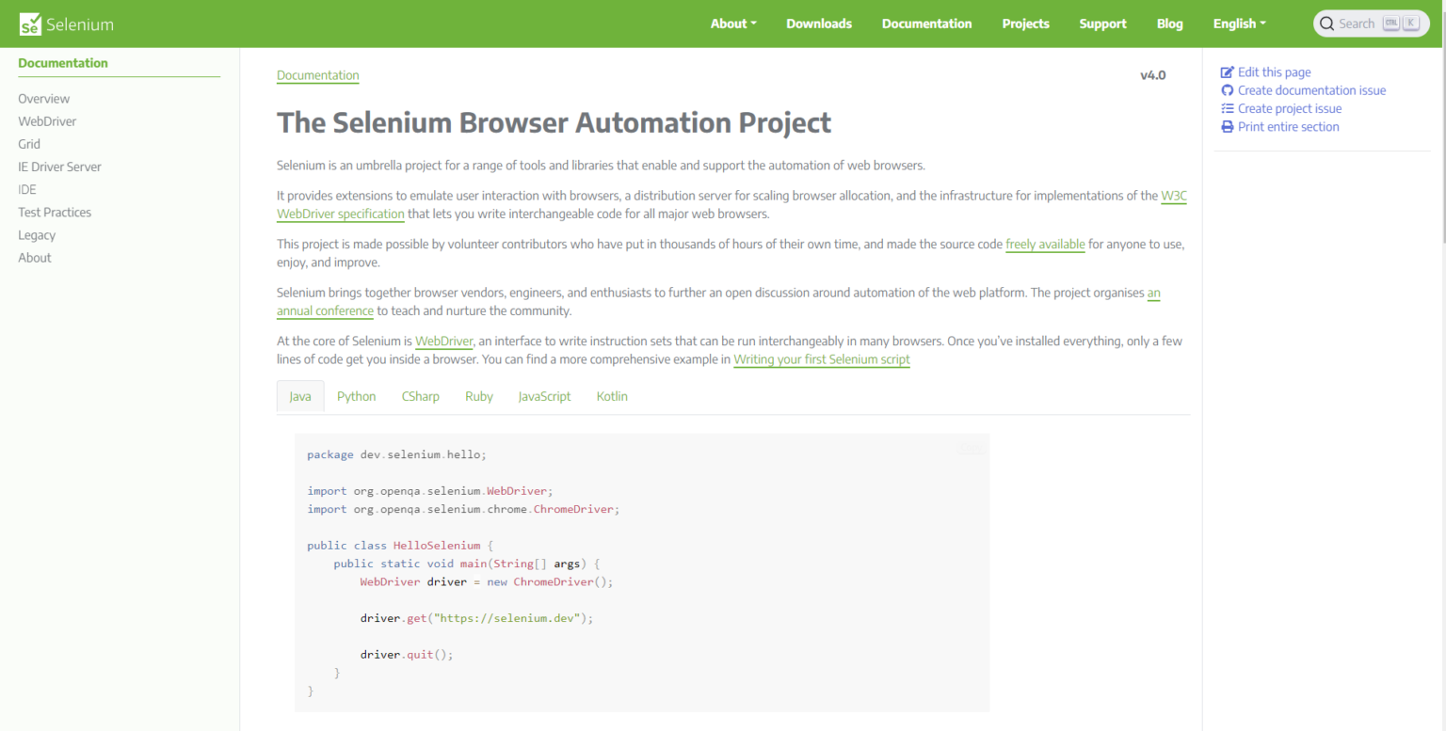Click the Documentation breadcrumb link
Screen dimensions: 1446x731
[x=317, y=75]
